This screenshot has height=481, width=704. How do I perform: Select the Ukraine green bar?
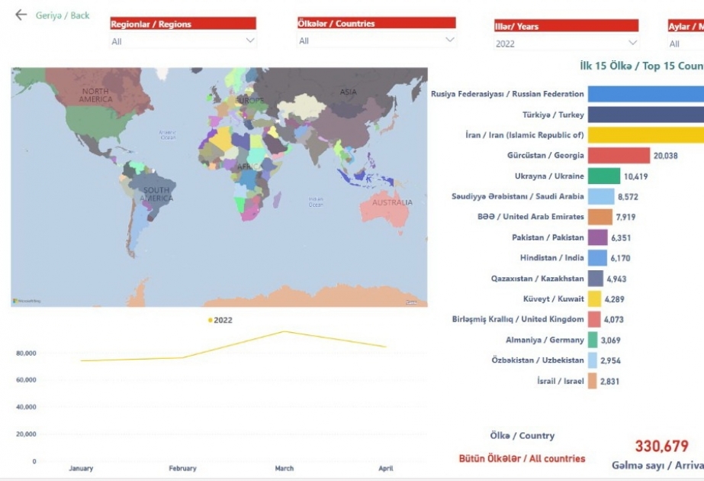[x=604, y=176]
